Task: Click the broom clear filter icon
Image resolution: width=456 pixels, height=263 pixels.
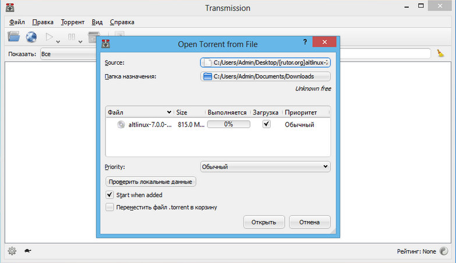Action: pos(440,53)
